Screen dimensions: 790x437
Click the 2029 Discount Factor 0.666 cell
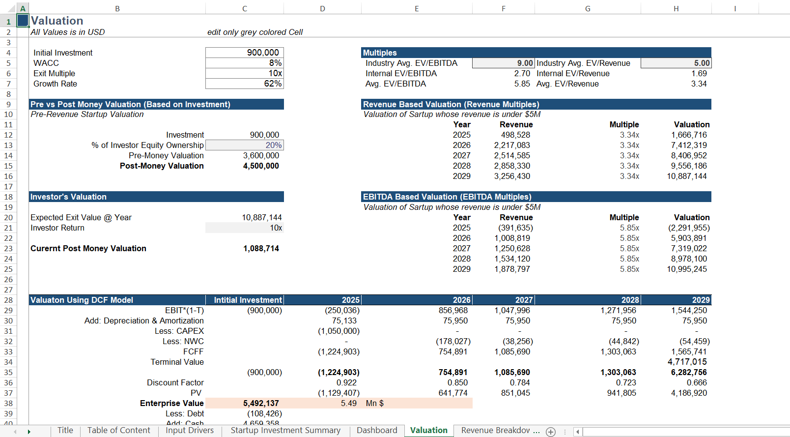click(x=676, y=382)
